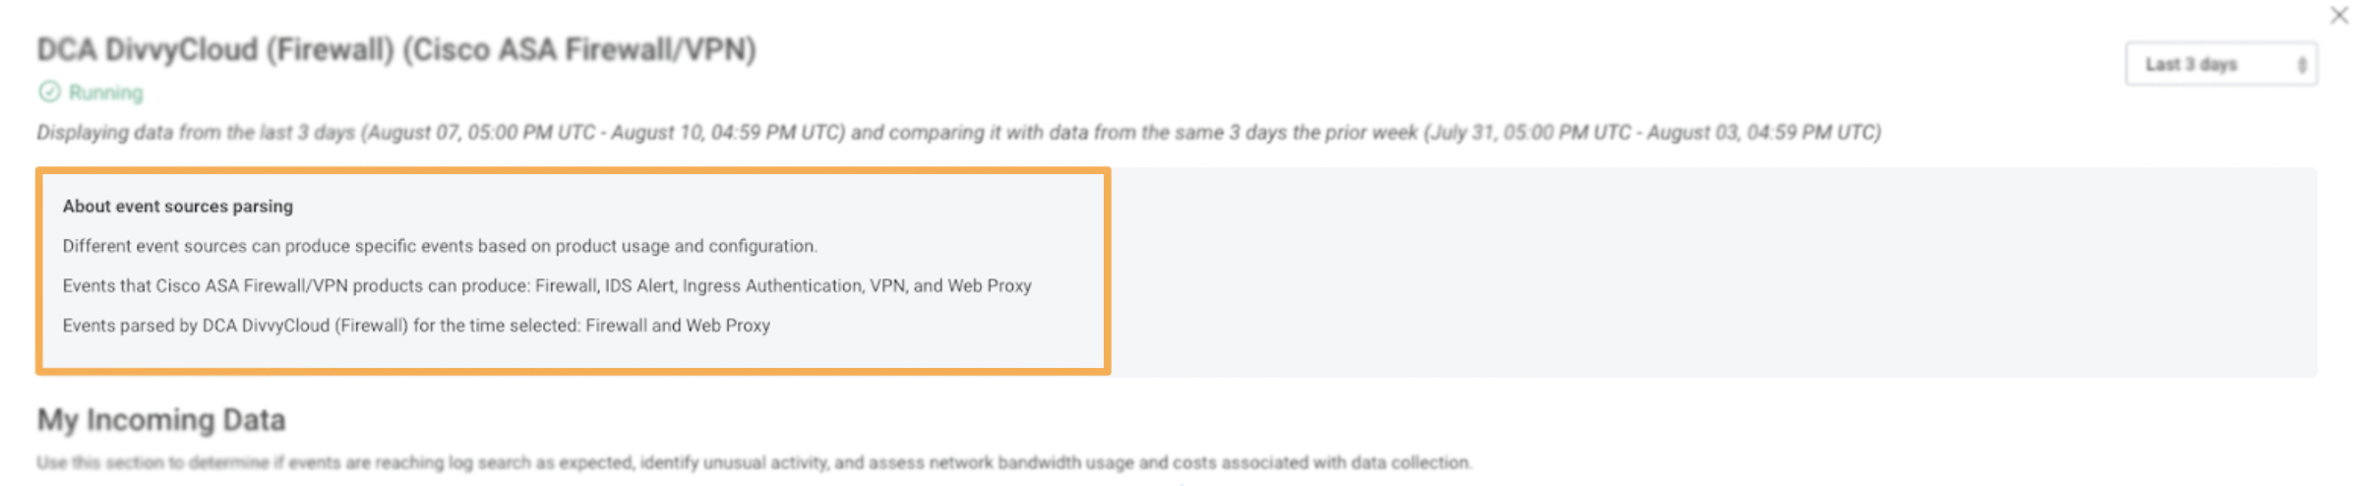The image size is (2357, 486).
Task: Click the "About event sources parsing" heading
Action: click(178, 207)
